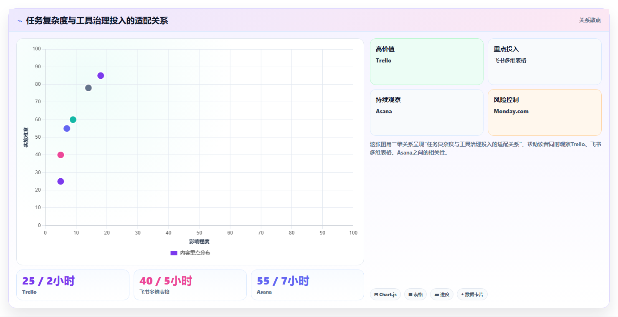This screenshot has width=618, height=317.
Task: Click the 关系散点 label in the header
Action: click(590, 20)
